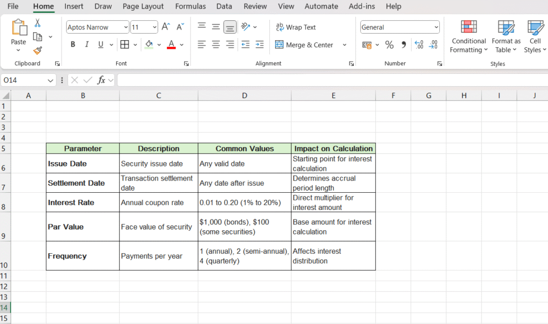Increase indent
This screenshot has height=324, width=548.
tap(260, 44)
